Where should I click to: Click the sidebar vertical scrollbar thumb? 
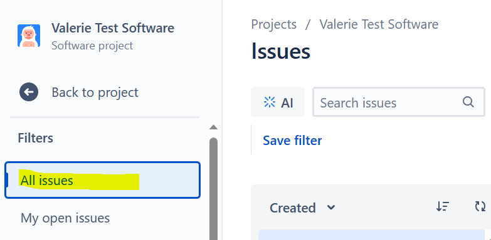(x=214, y=189)
